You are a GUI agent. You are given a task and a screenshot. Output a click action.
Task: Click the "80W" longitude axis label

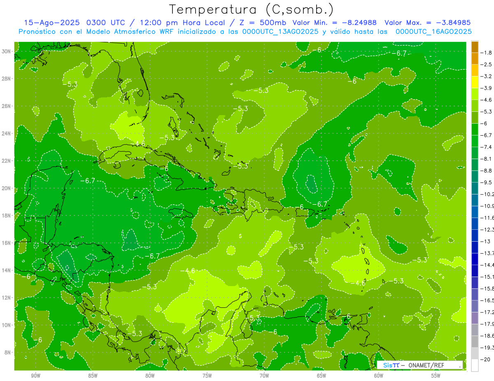pyautogui.click(x=150, y=376)
